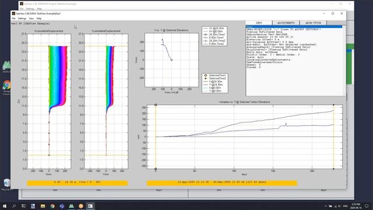Open Chrome from the taskbar
The height and width of the screenshot is (210, 373).
(52, 206)
